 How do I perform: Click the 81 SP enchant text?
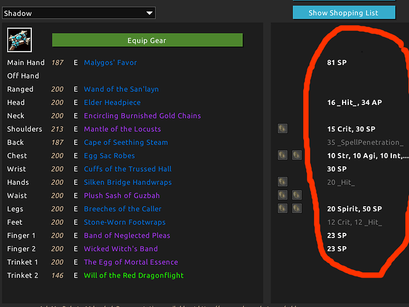[337, 63]
